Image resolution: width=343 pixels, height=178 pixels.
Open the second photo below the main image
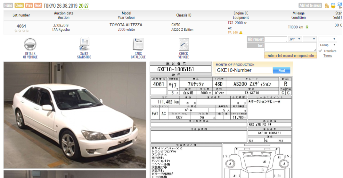pos(75,174)
